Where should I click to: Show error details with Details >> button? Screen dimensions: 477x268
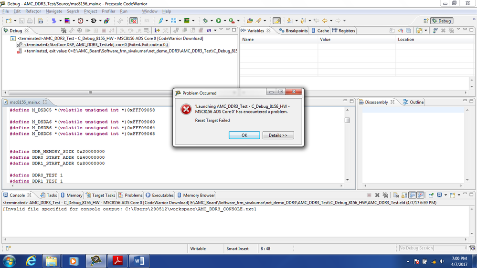coord(278,135)
